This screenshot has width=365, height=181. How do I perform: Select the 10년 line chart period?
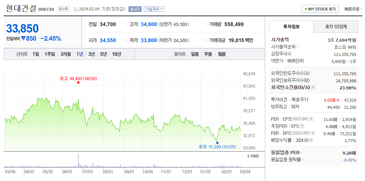(x=117, y=54)
